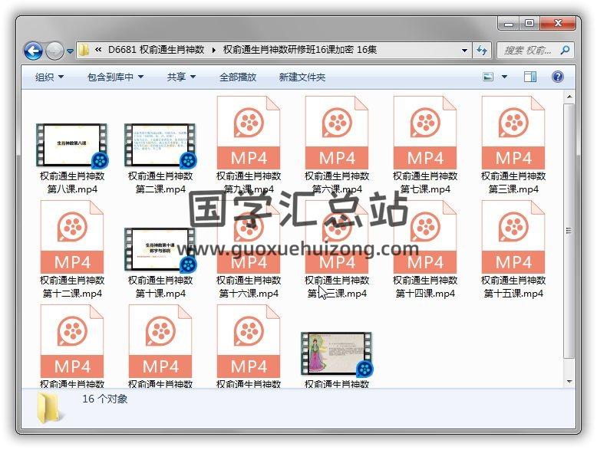Click the search magnifier icon
Image resolution: width=597 pixels, height=450 pixels.
pos(565,50)
